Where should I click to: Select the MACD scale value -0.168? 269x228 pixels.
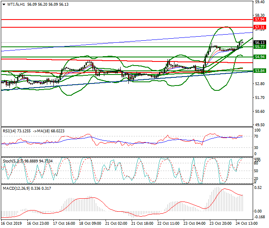point(259,217)
